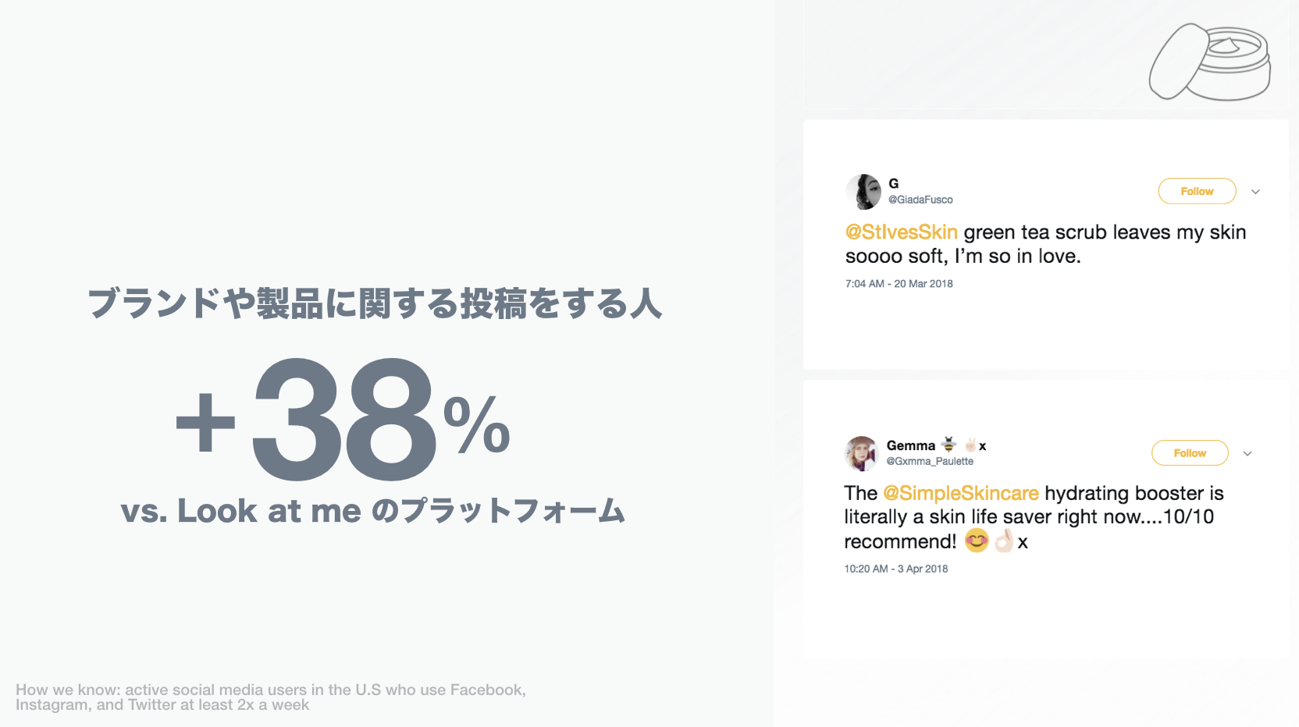Open the @StIvesSkin mention link

902,232
